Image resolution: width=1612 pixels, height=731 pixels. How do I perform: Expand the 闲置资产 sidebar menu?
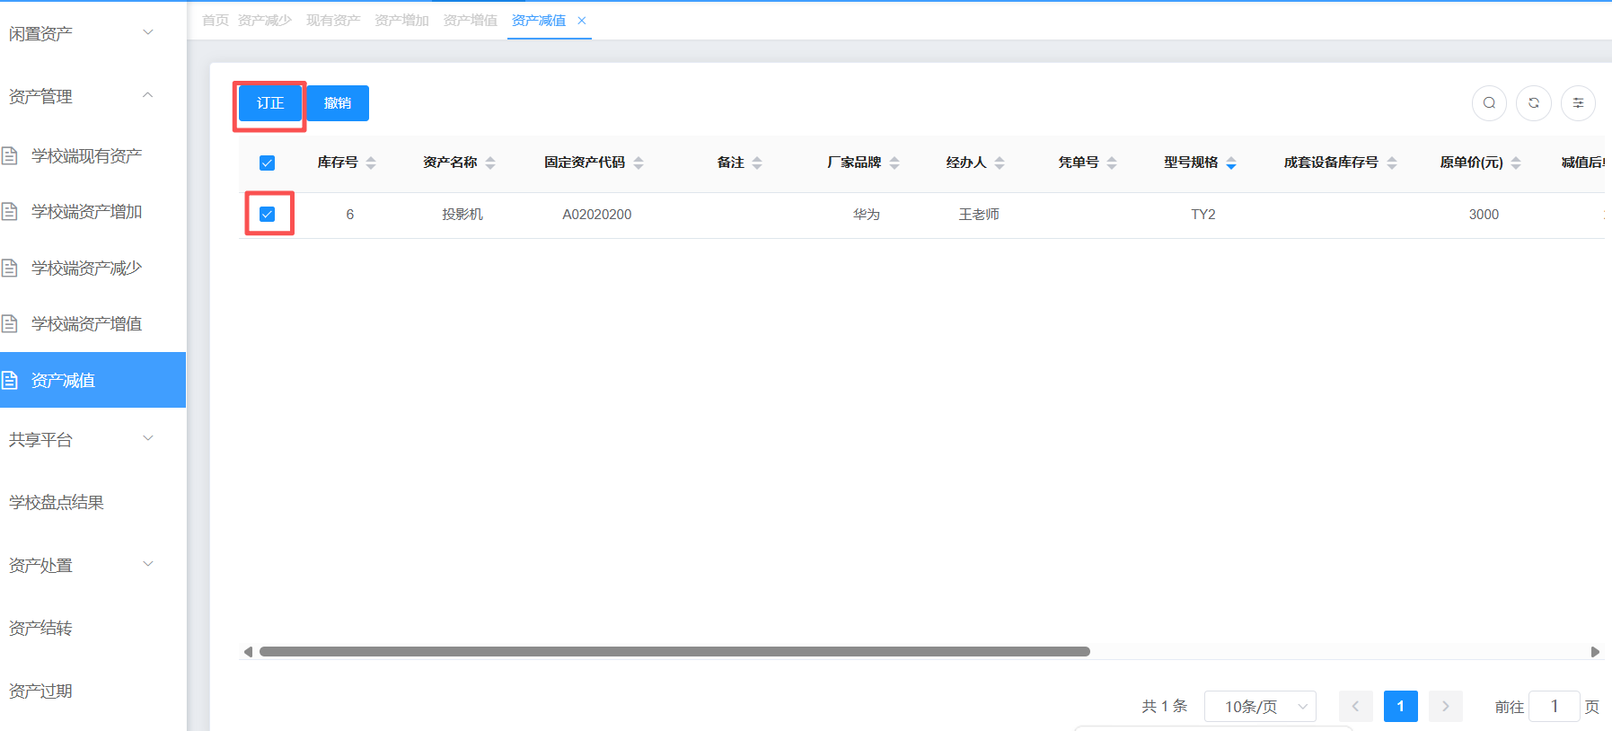click(x=81, y=33)
